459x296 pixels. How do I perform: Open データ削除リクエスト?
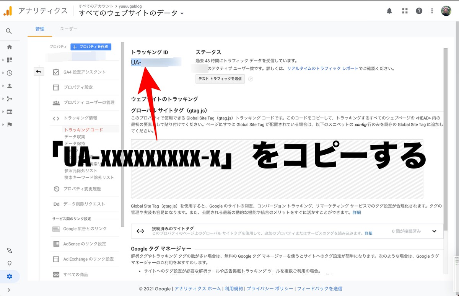[84, 204]
